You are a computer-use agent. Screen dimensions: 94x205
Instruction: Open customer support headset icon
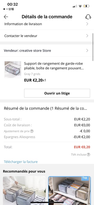click(88, 17)
